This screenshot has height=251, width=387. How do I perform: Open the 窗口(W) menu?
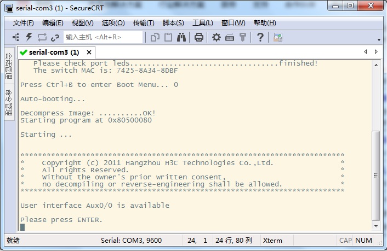233,23
